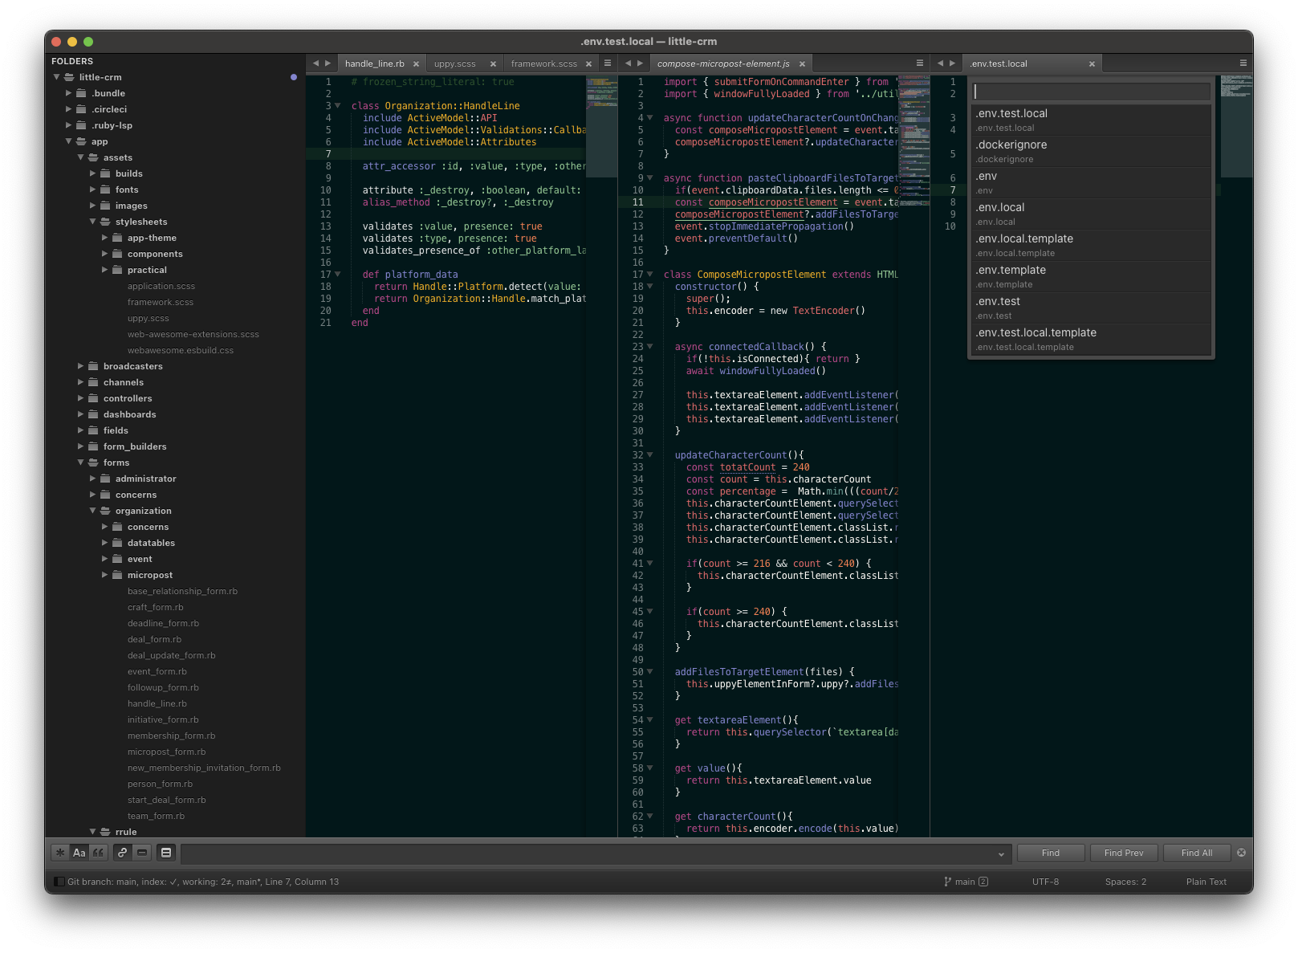Toggle regular expression search in find bar
1298x953 pixels.
click(60, 853)
